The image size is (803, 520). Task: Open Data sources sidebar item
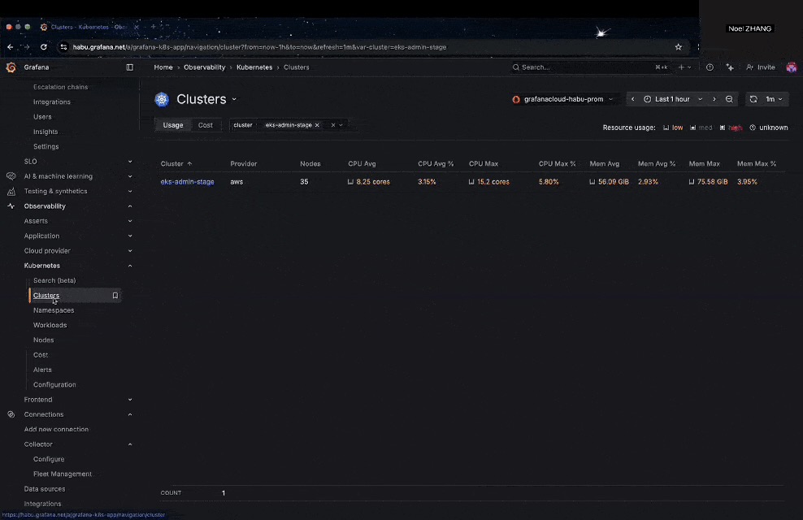(x=45, y=489)
